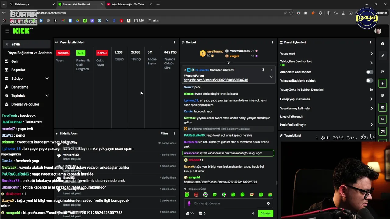390x219 pixels.
Task: Open the hamburger menu beside Kick logo
Action: (x=7, y=31)
